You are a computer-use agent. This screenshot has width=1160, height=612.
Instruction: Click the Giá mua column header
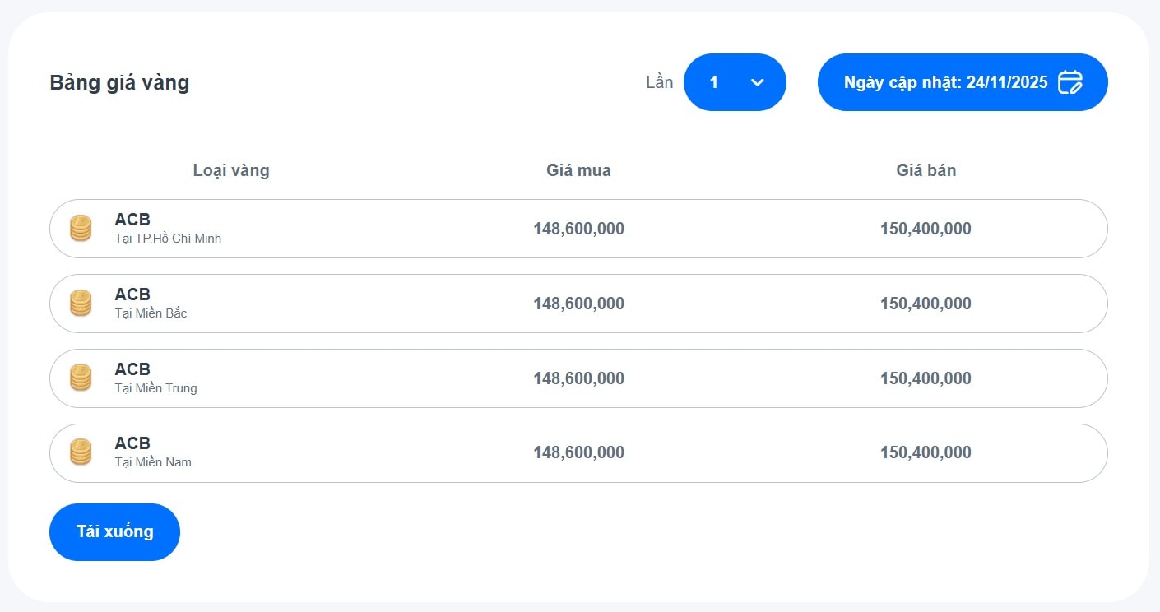click(578, 170)
